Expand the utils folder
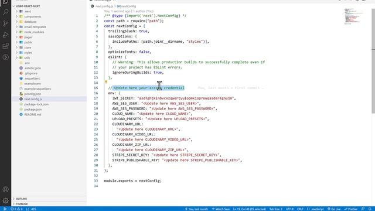This screenshot has width=375, height=211. (x=17, y=57)
